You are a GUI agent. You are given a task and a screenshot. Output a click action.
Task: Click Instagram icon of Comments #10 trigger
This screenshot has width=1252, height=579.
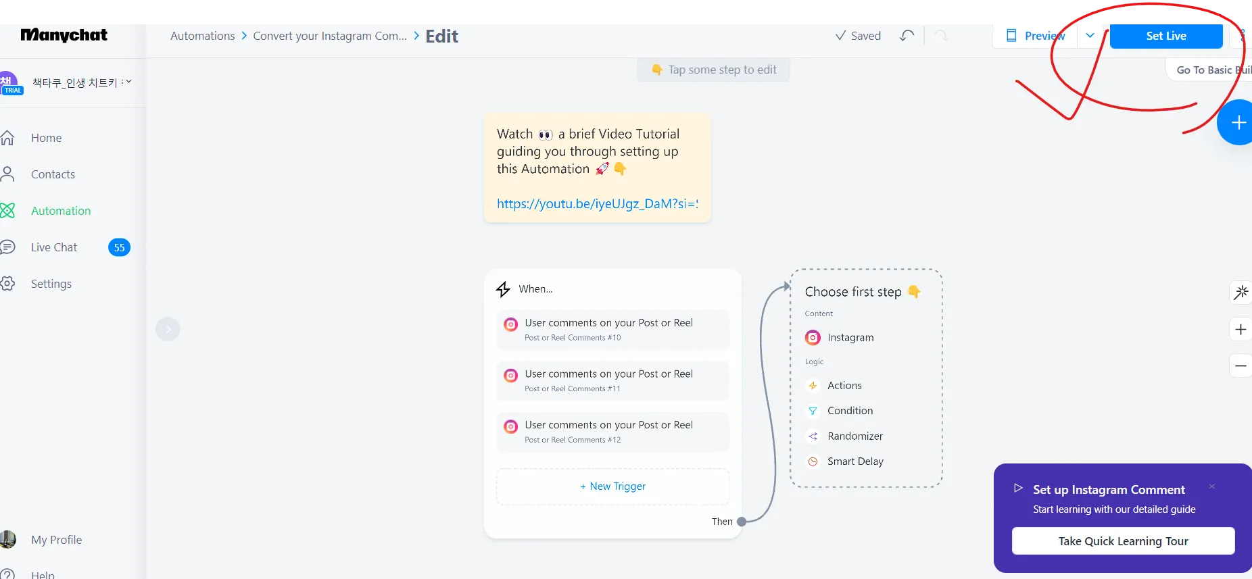tap(511, 324)
